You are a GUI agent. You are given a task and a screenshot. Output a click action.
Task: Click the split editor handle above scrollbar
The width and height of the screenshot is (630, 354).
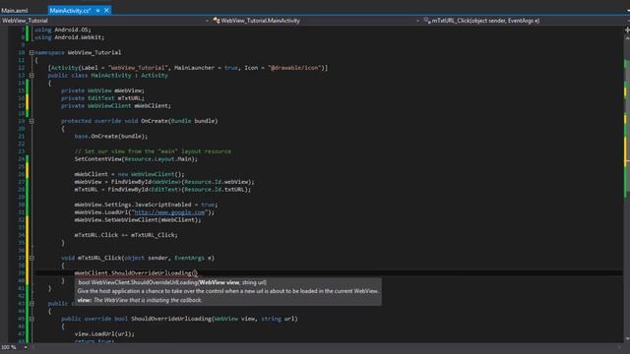pyautogui.click(x=627, y=30)
